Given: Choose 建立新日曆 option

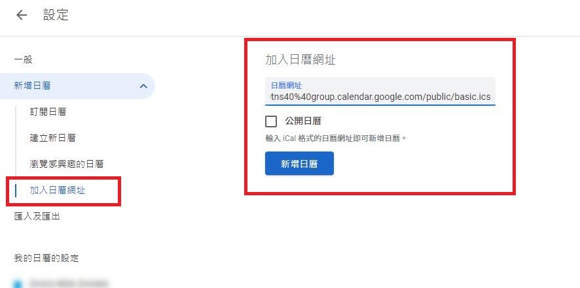Looking at the screenshot, I should (52, 138).
